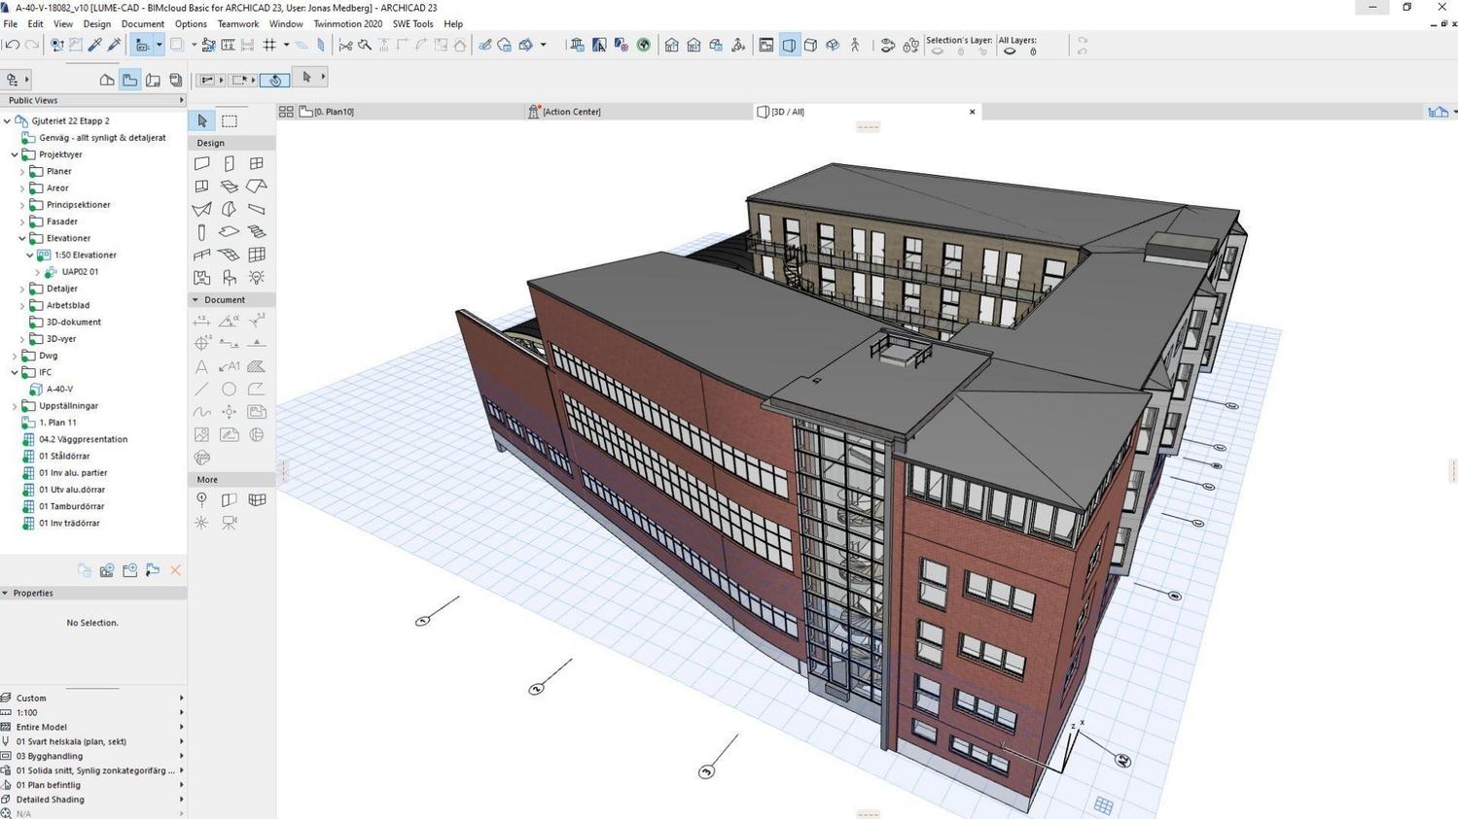Image resolution: width=1458 pixels, height=819 pixels.
Task: Open the 1:100 scale dropdown
Action: tap(92, 712)
